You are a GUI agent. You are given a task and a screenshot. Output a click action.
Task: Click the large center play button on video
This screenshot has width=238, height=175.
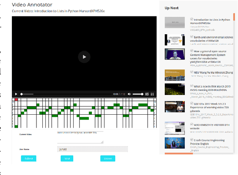[84, 57]
